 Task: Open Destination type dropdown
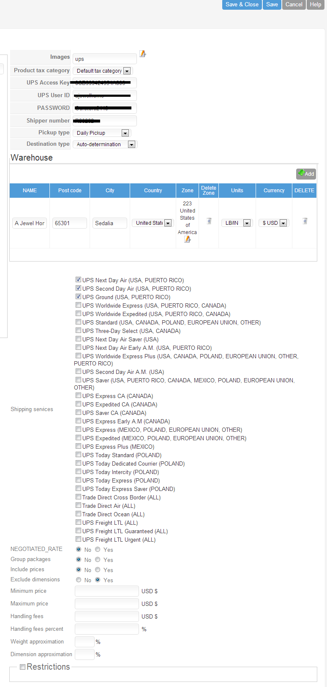click(x=105, y=144)
